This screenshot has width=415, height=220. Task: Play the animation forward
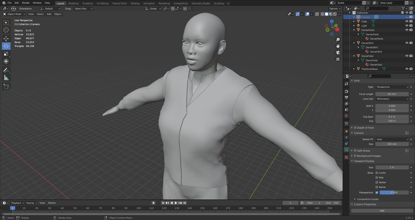coord(176,203)
